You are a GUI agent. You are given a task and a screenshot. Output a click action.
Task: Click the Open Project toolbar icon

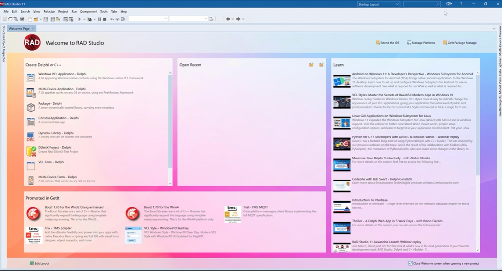point(58,19)
